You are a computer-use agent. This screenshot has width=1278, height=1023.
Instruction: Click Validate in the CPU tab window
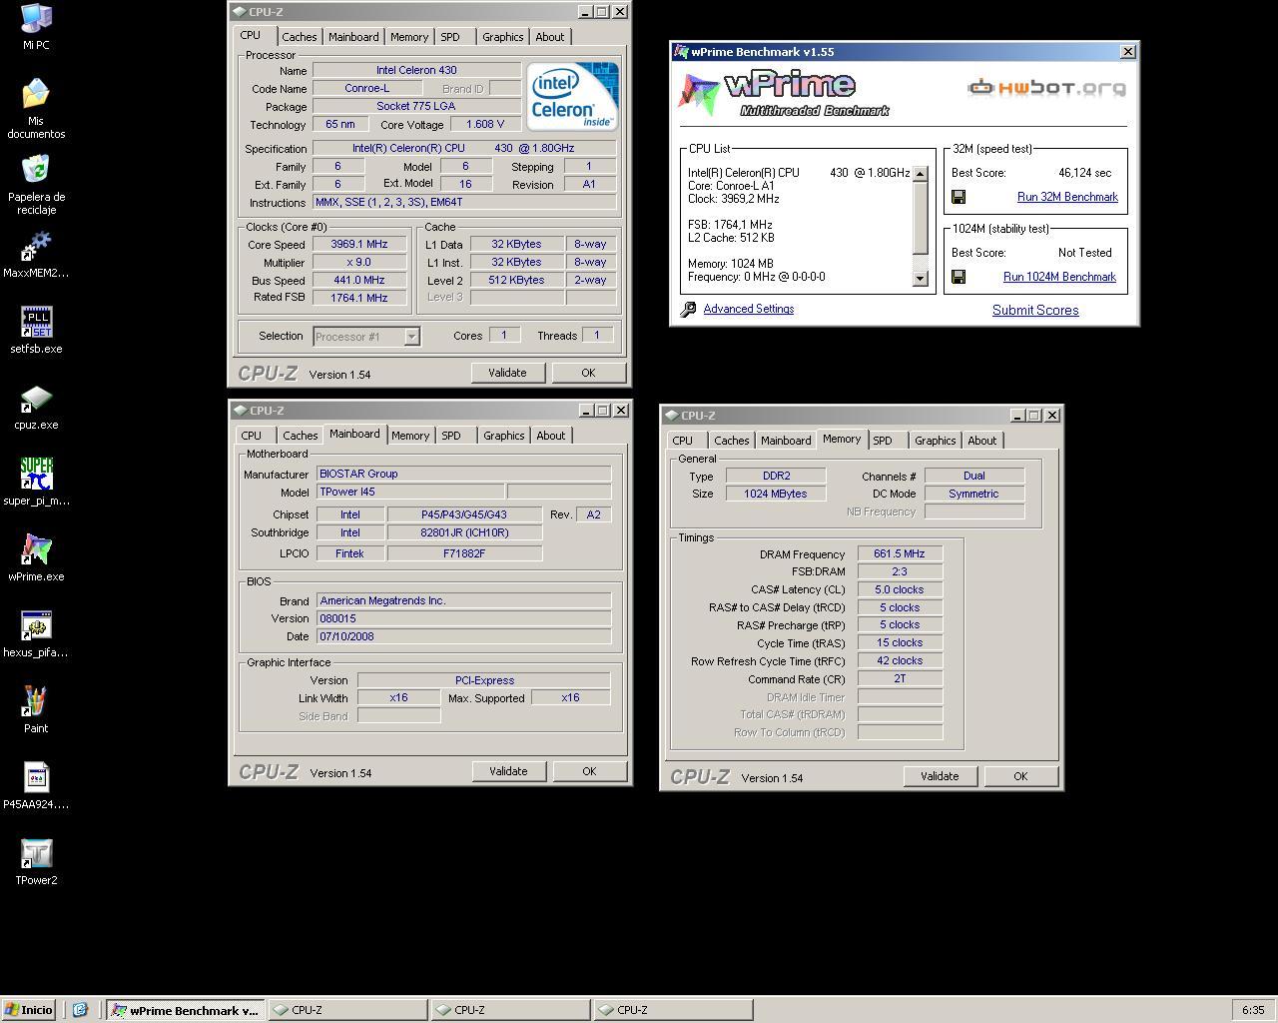click(507, 373)
